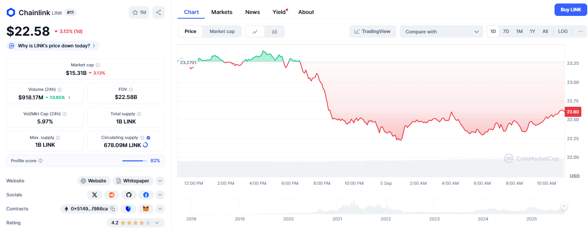Click the red 22.60 current price label
The image size is (588, 229).
(573, 112)
